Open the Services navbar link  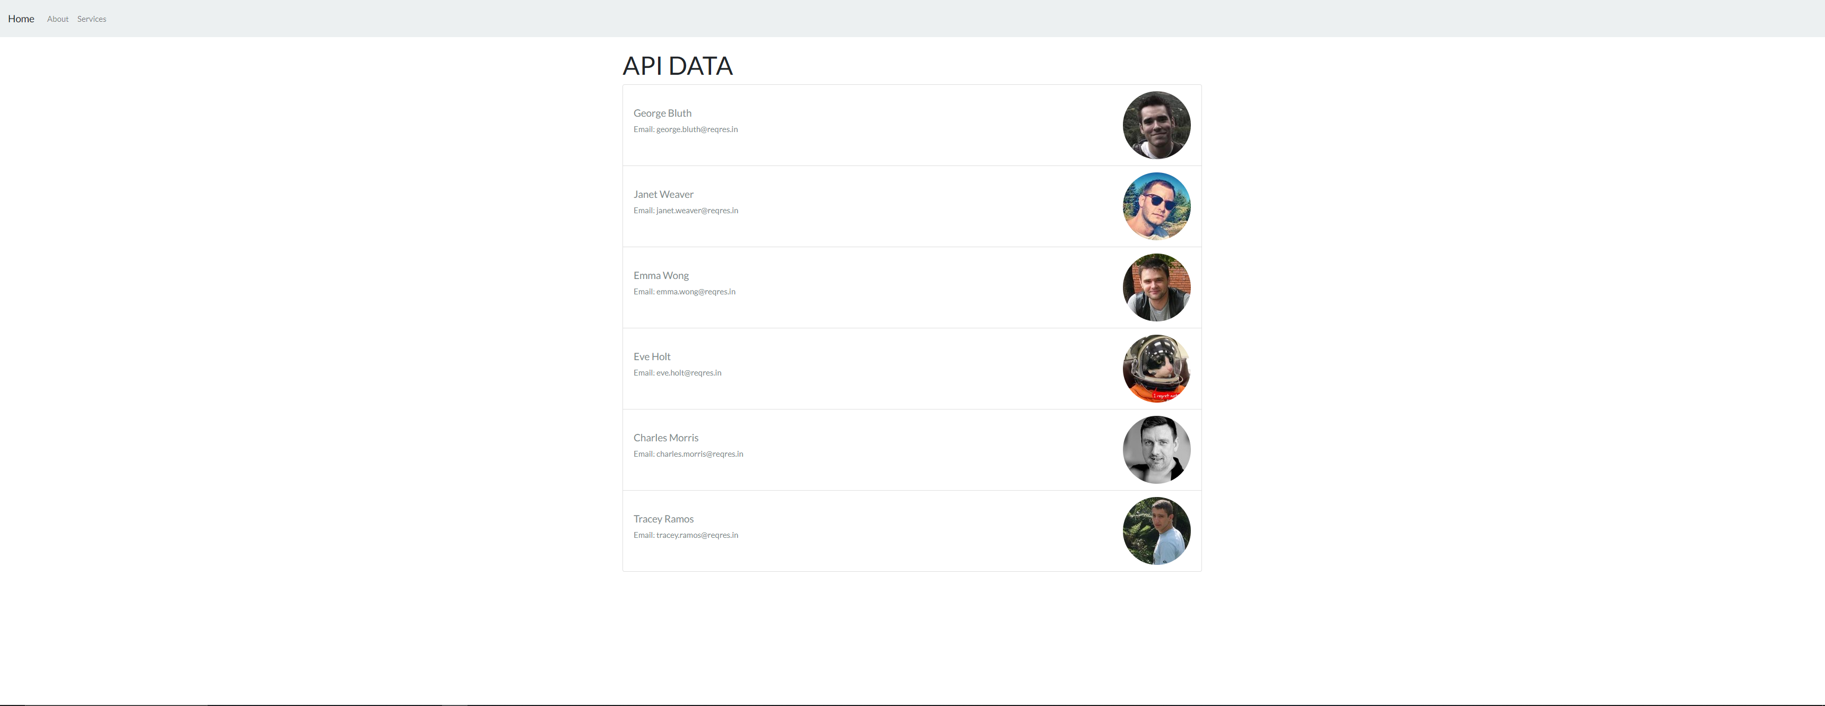tap(91, 19)
